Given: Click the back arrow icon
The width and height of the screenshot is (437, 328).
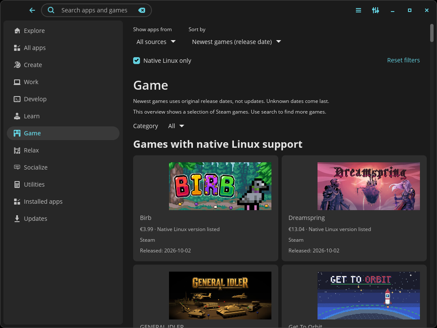Looking at the screenshot, I should coord(32,10).
